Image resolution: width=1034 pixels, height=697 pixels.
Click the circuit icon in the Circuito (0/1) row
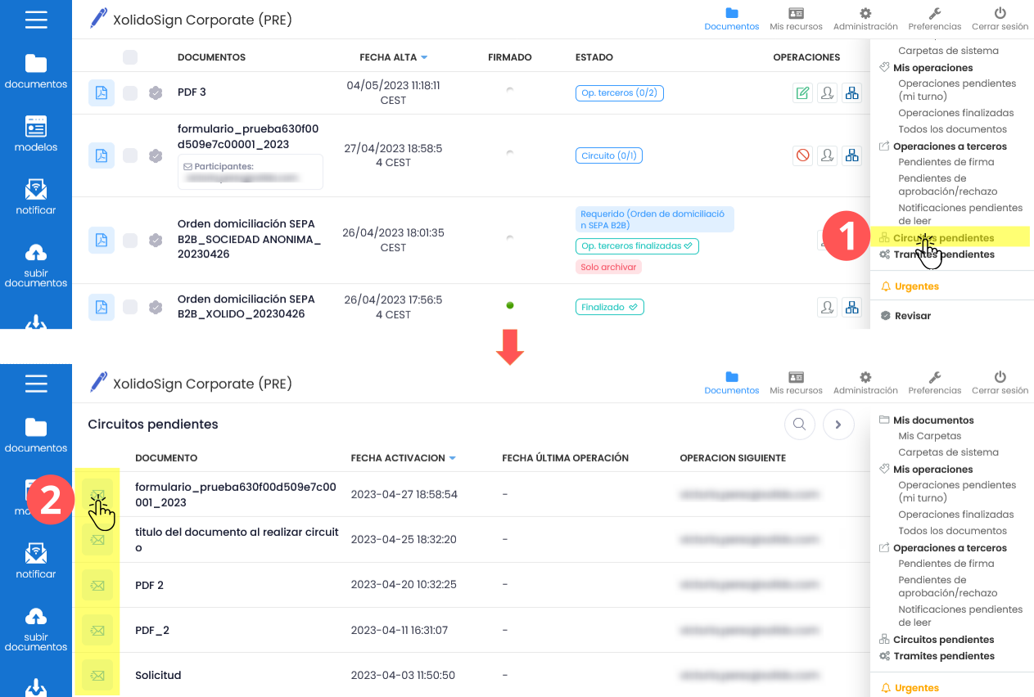click(x=852, y=155)
